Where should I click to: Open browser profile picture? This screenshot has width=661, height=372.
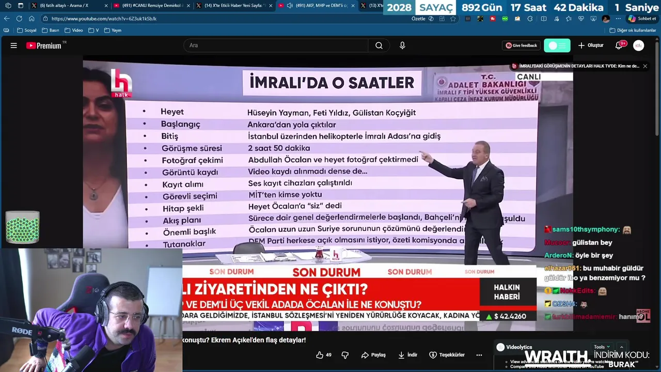click(605, 19)
